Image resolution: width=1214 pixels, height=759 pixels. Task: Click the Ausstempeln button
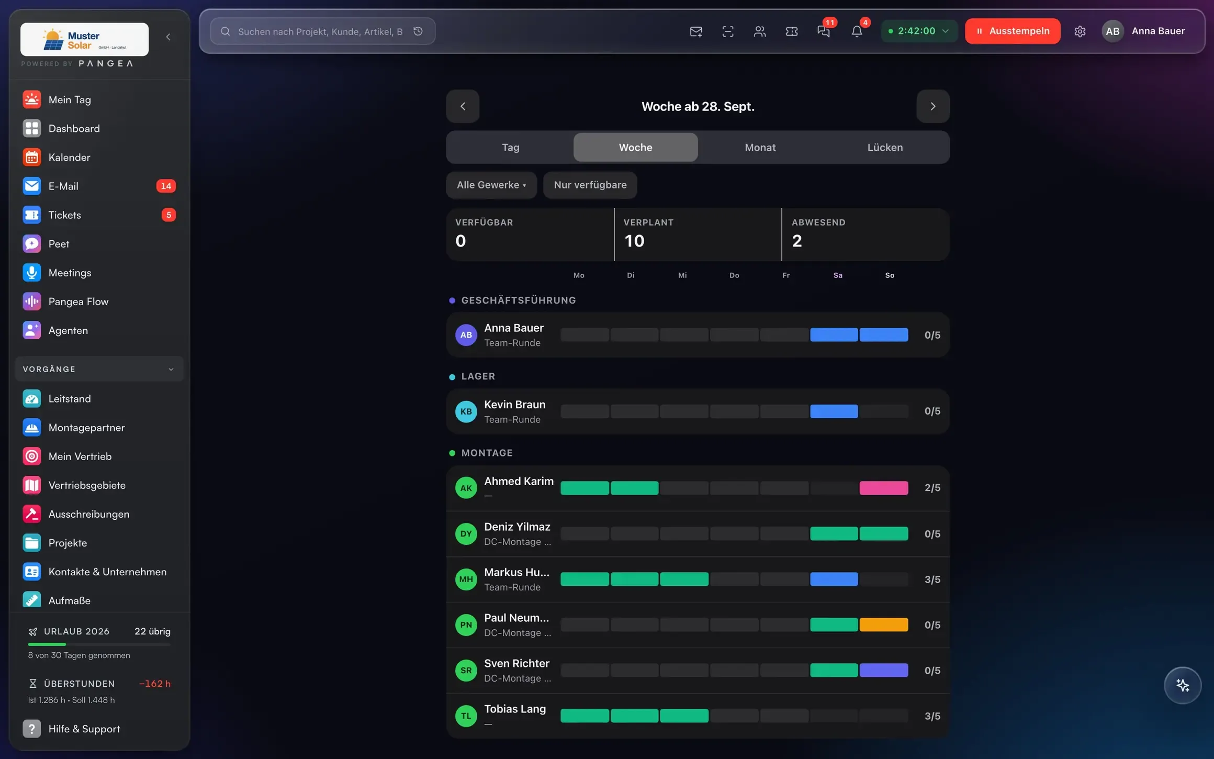pos(1013,31)
